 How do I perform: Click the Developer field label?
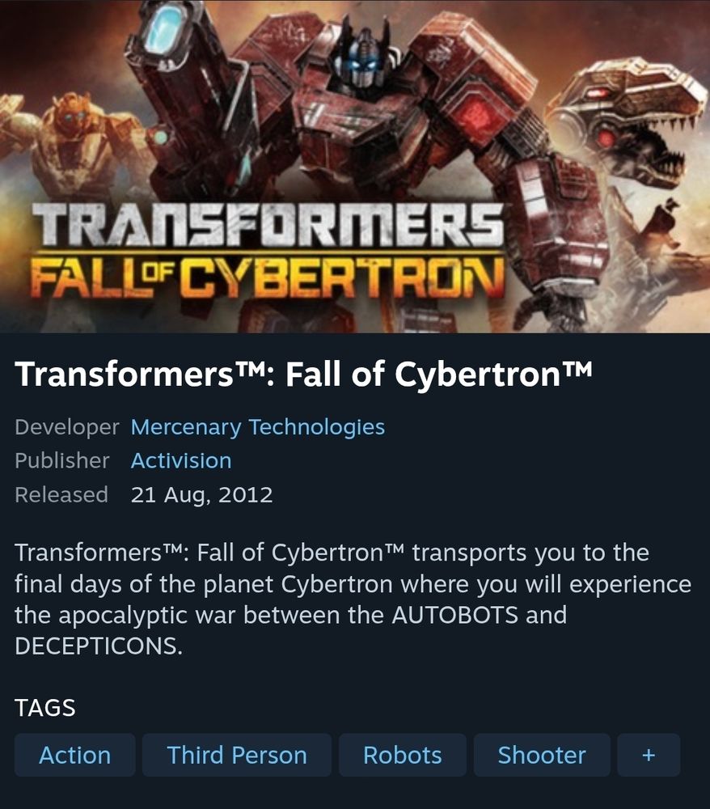(67, 427)
